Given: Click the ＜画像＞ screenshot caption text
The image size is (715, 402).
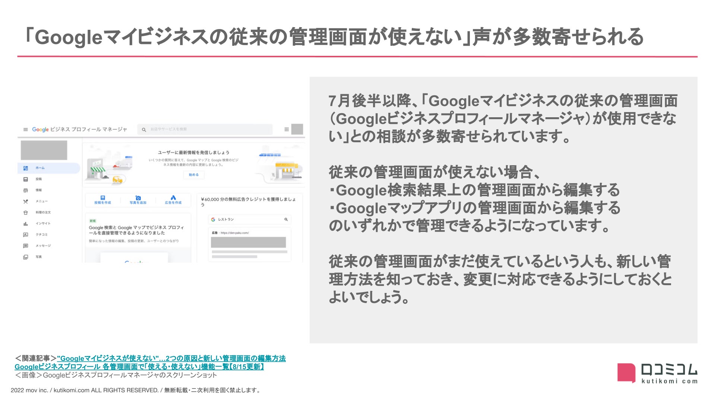Looking at the screenshot, I should tap(116, 375).
